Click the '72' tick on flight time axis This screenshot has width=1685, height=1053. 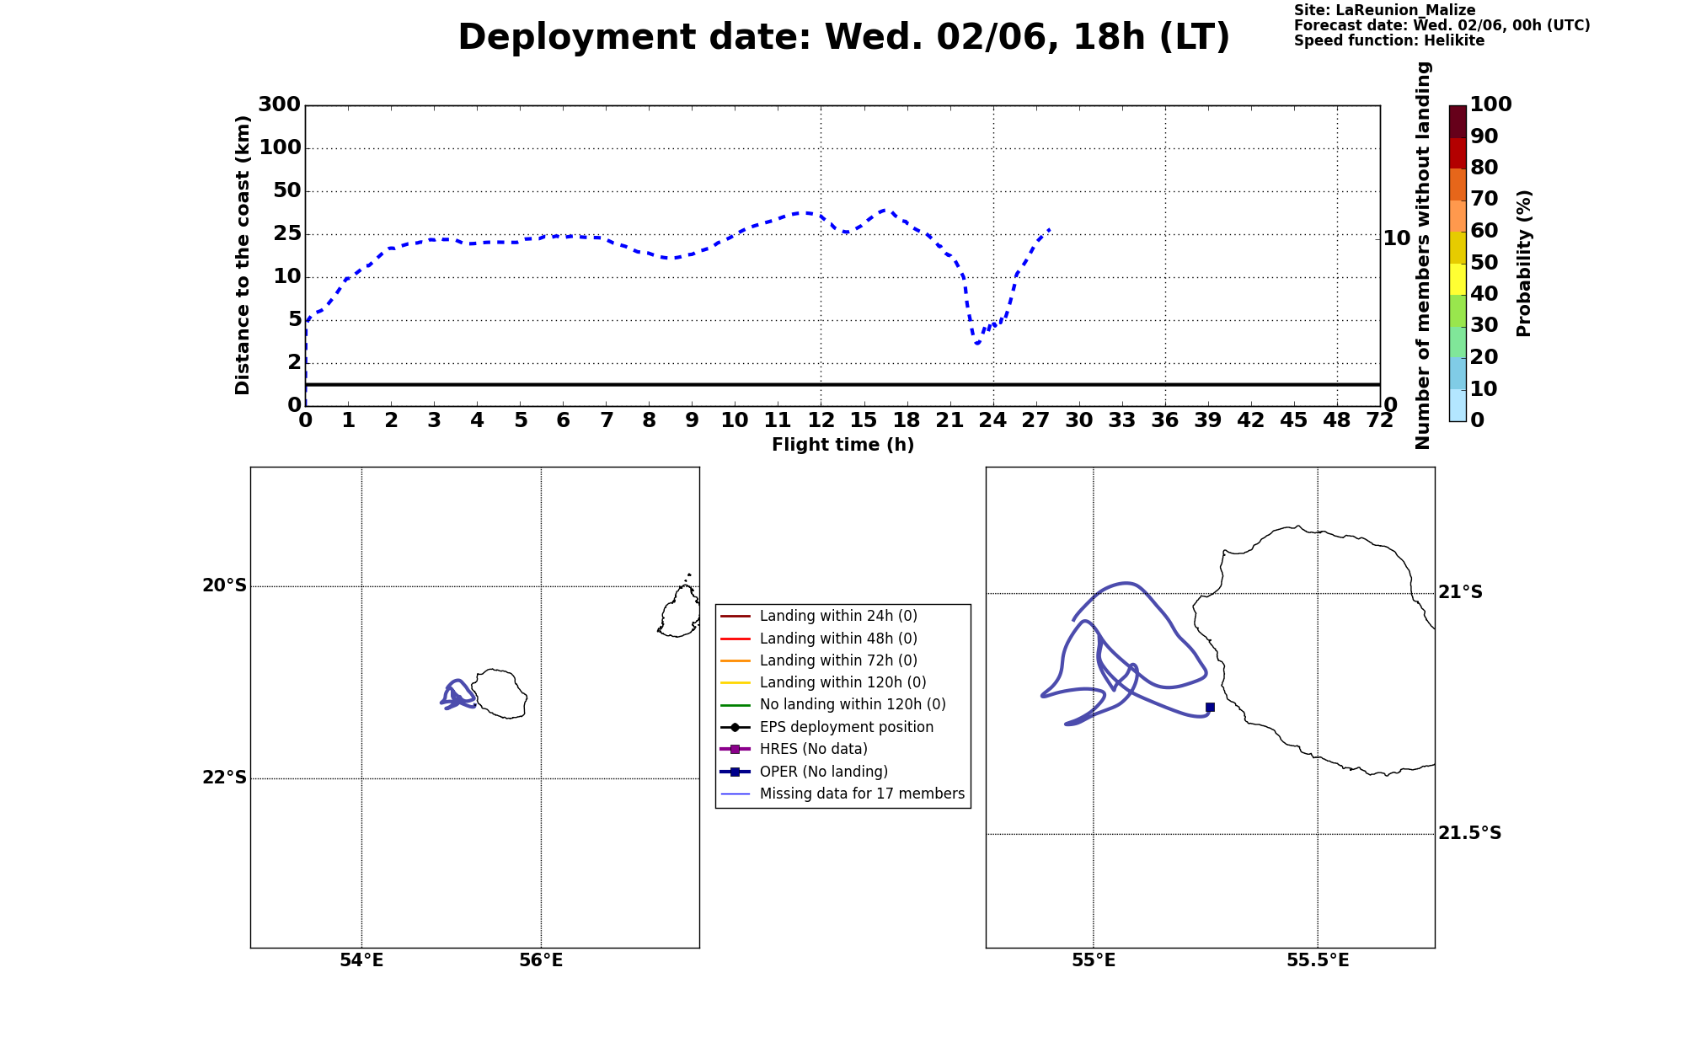click(1380, 420)
